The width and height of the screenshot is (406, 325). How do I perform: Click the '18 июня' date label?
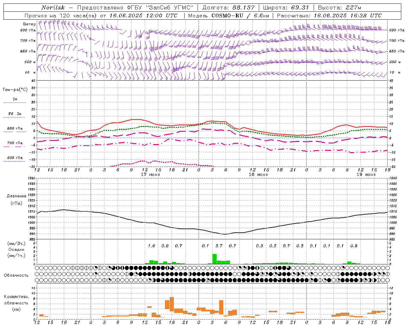[x=258, y=175]
